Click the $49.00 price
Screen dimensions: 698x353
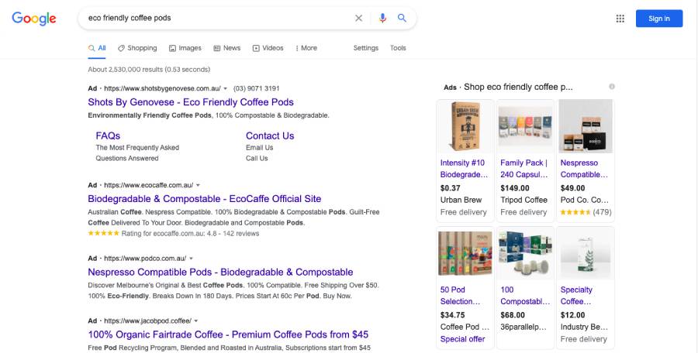(573, 188)
